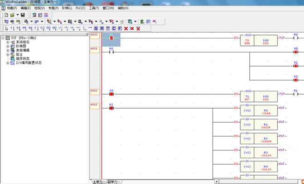The height and width of the screenshot is (184, 304).
Task: Open the dropdown arrow beside Open file
Action: pyautogui.click(x=18, y=15)
